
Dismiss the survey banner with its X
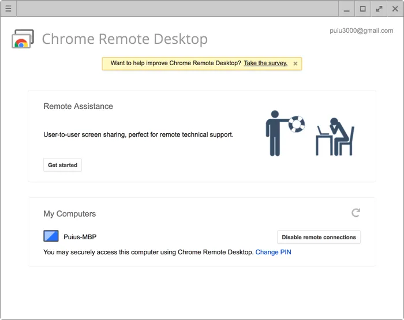[x=295, y=63]
